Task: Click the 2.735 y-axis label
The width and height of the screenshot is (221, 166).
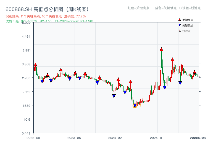Action: tap(26, 78)
